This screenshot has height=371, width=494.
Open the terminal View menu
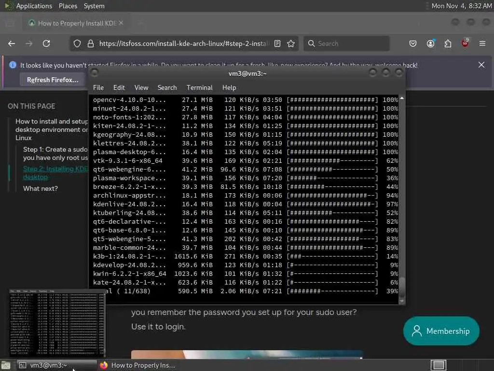141,88
